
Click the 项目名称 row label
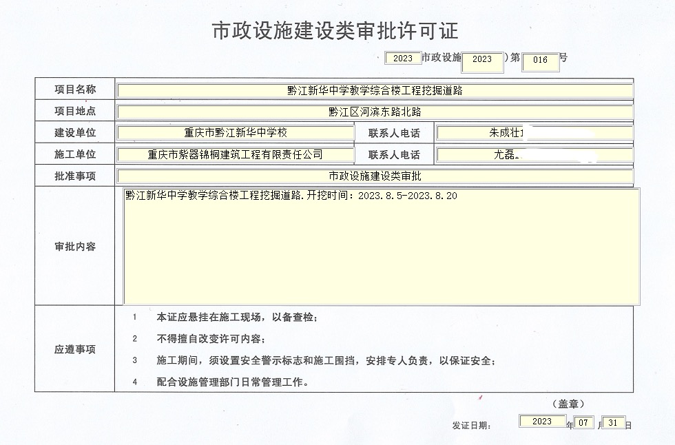(75, 90)
